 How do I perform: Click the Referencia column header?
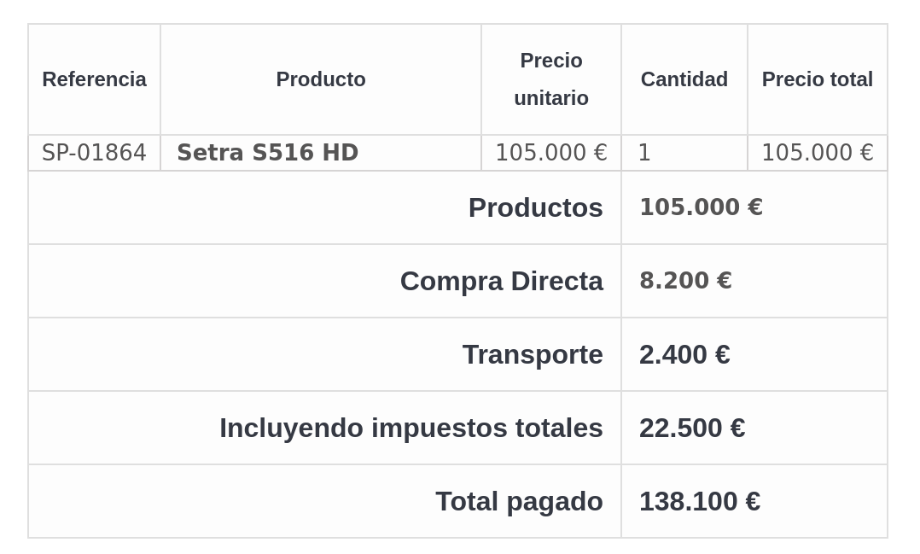[x=94, y=79]
